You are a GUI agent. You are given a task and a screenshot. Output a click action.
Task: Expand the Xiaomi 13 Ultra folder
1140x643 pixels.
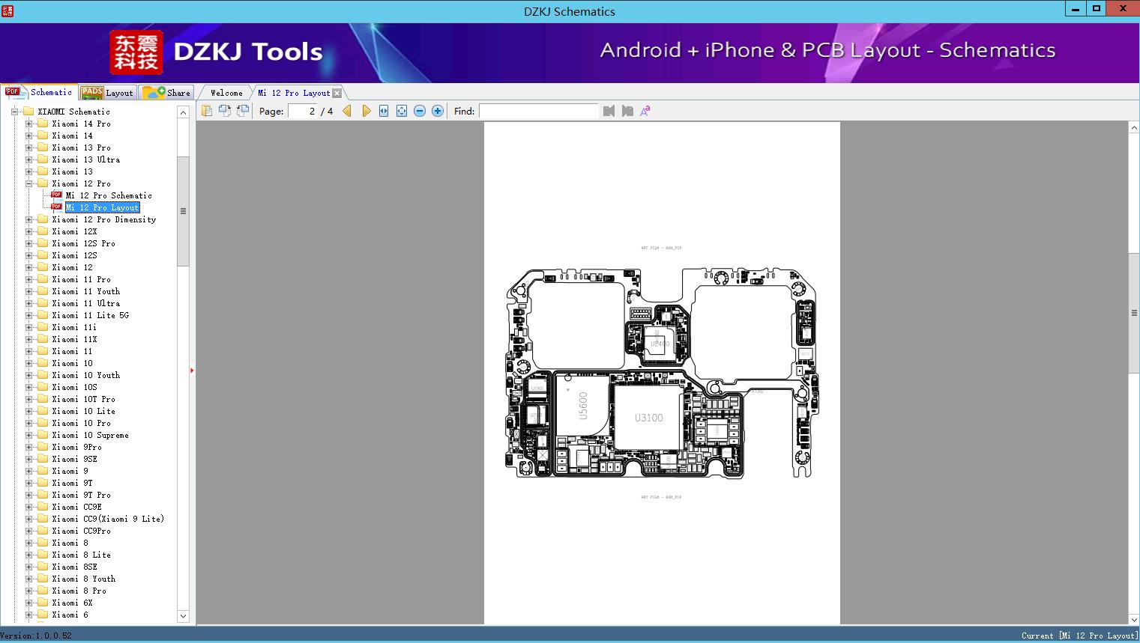click(x=28, y=159)
